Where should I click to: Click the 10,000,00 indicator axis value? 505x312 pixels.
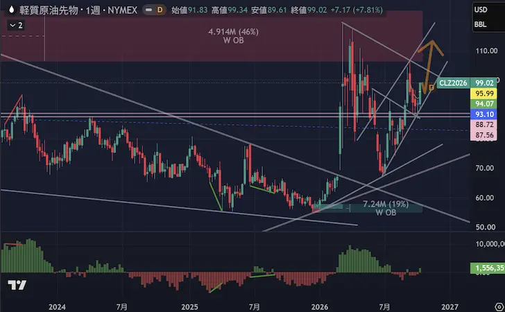(490, 244)
